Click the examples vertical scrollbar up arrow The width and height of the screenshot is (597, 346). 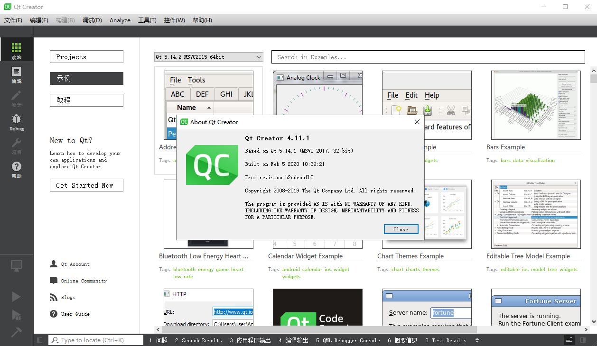[593, 70]
